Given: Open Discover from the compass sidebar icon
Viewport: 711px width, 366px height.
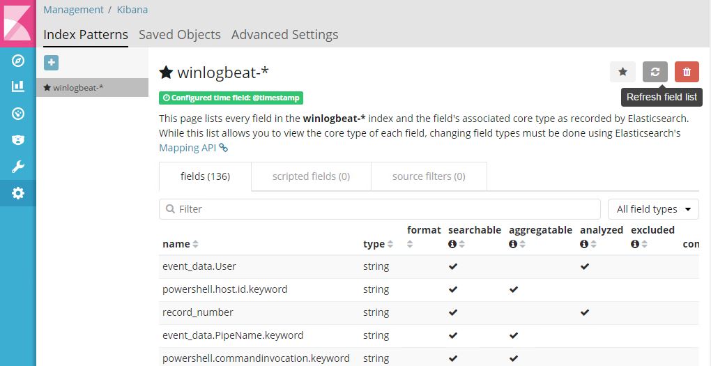Looking at the screenshot, I should [x=18, y=61].
